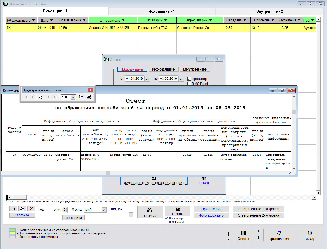Open calendar picker for end date

(x=181, y=79)
